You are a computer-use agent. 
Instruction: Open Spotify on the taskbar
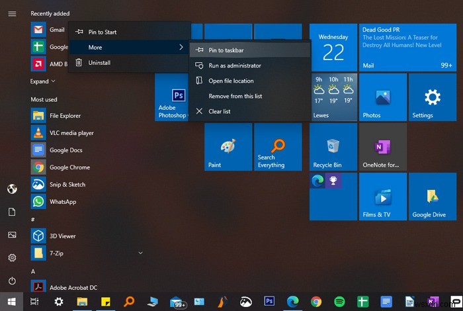tap(339, 302)
